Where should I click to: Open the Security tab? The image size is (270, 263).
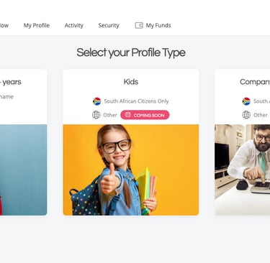[109, 25]
